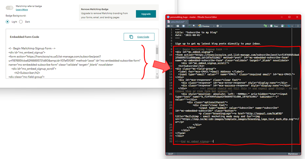Viewport: 305px width, 159px height.
Task: Click the Save document icon
Action: (183, 26)
